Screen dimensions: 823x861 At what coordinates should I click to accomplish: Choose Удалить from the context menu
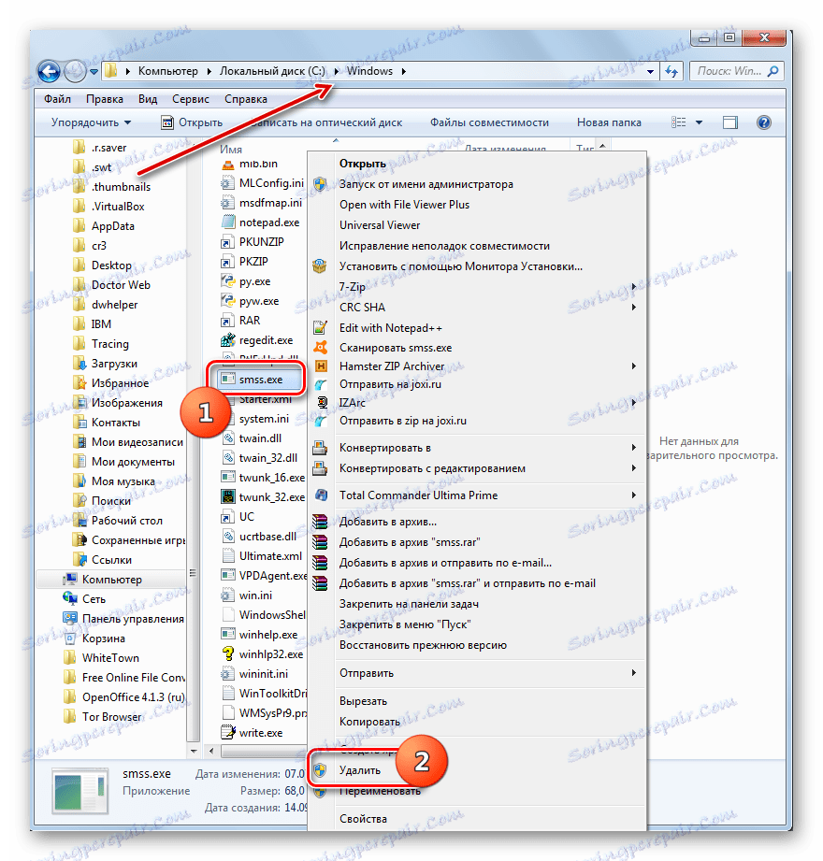(360, 769)
